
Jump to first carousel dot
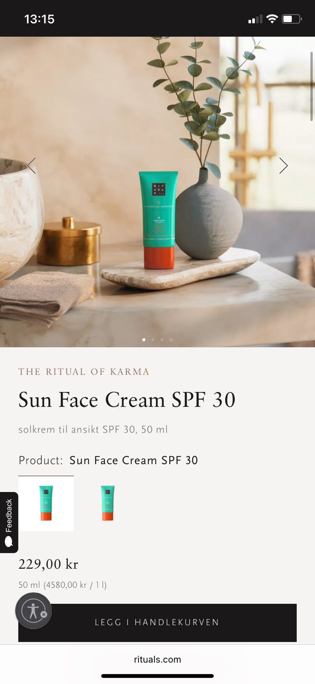point(144,339)
